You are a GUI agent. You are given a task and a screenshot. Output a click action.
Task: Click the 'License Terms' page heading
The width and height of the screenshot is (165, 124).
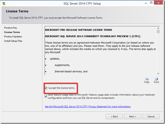[17, 11]
